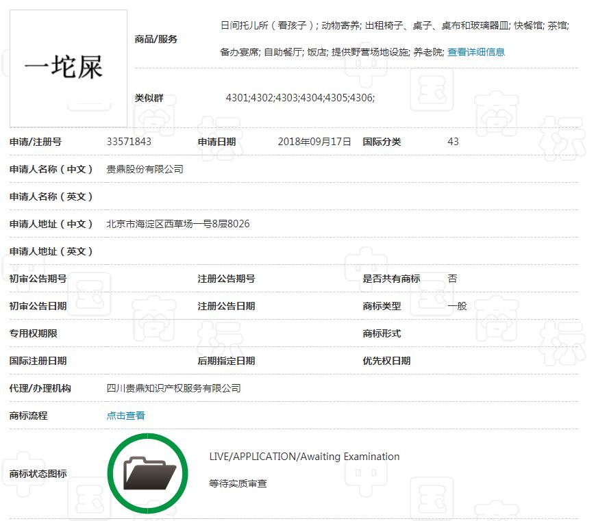Image resolution: width=596 pixels, height=521 pixels.
Task: Click the 商标流程 row label
Action: (29, 416)
